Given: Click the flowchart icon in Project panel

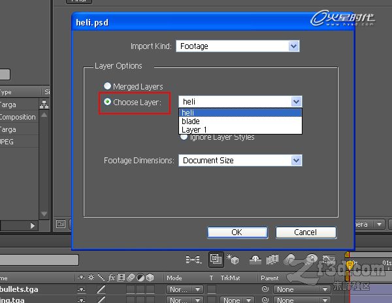Looking at the screenshot, I should [44, 104].
